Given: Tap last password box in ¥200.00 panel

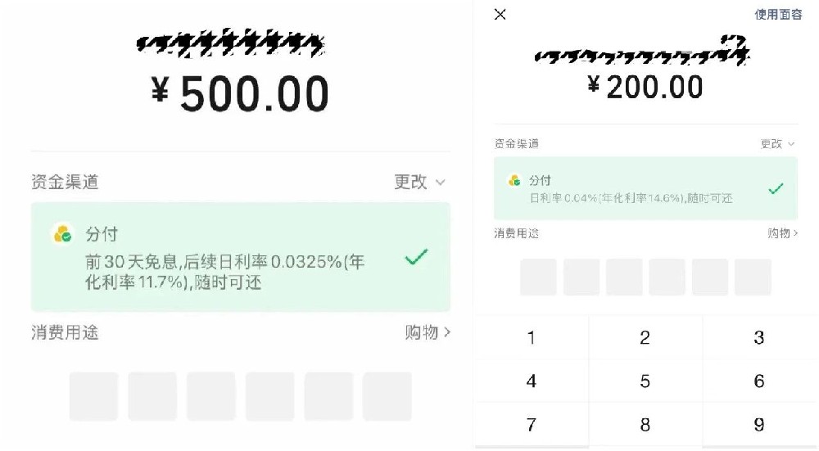Looking at the screenshot, I should pyautogui.click(x=753, y=277).
